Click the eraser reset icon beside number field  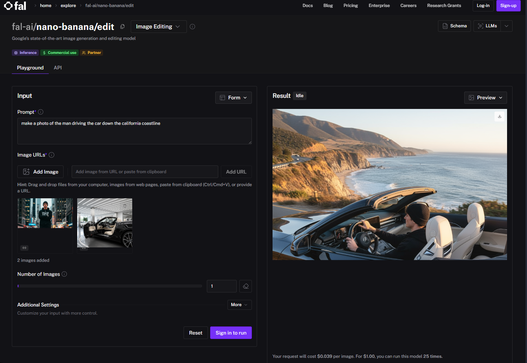[x=246, y=286]
